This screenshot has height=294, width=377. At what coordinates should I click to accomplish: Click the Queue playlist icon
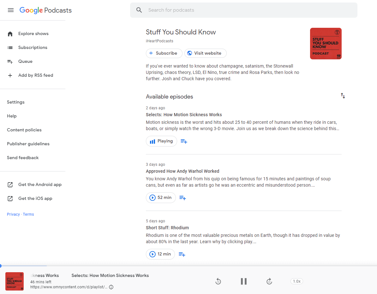(10, 62)
